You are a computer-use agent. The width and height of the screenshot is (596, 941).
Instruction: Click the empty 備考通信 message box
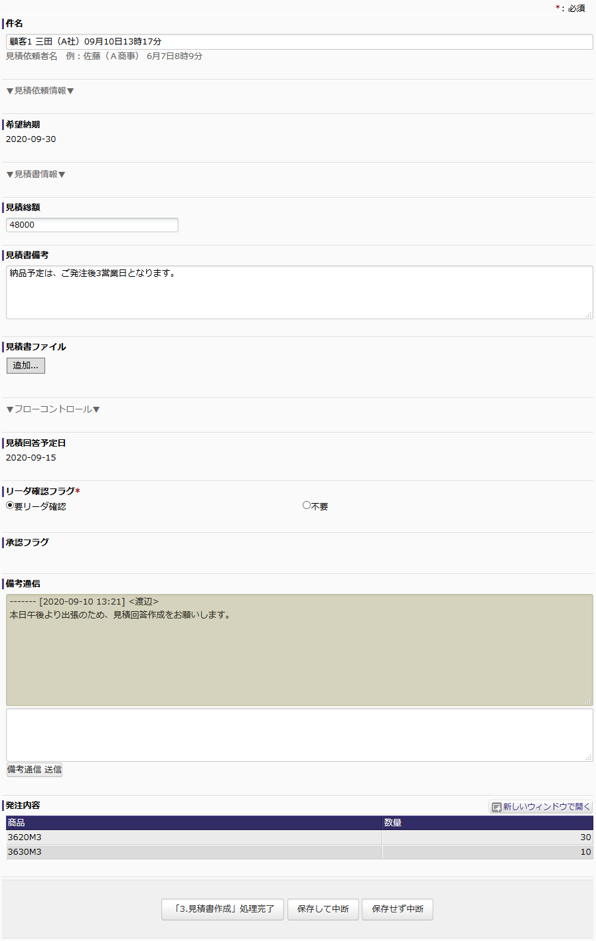pos(299,735)
